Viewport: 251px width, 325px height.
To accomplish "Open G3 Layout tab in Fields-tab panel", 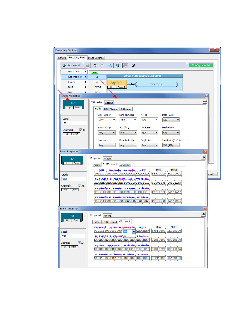I will coord(126,109).
